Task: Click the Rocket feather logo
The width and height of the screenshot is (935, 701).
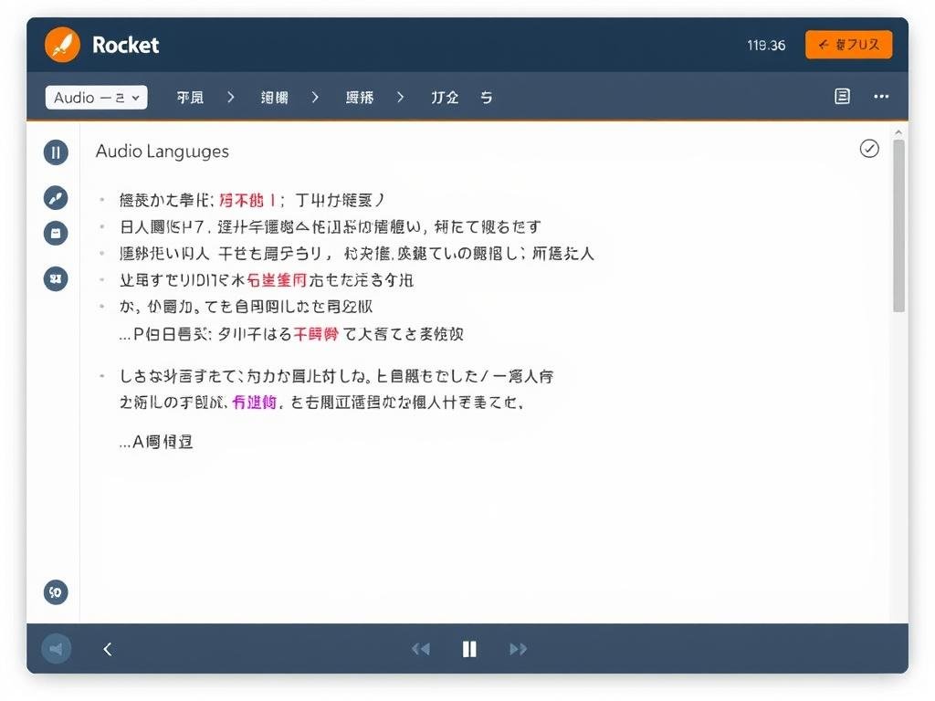Action: point(62,44)
